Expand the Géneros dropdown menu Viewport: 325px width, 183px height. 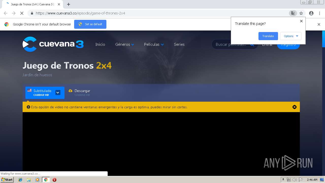click(124, 44)
